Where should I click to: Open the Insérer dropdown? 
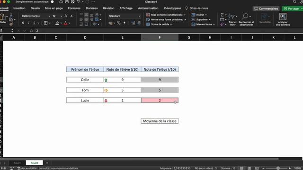[199, 15]
